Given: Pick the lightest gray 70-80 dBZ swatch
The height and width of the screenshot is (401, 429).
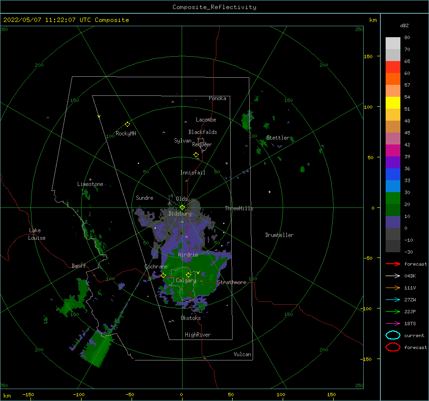Looking at the screenshot, I should (393, 43).
